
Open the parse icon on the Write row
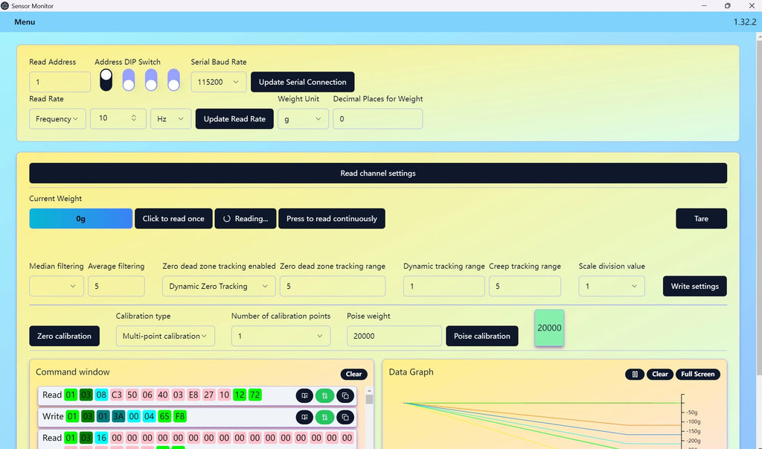(x=304, y=417)
